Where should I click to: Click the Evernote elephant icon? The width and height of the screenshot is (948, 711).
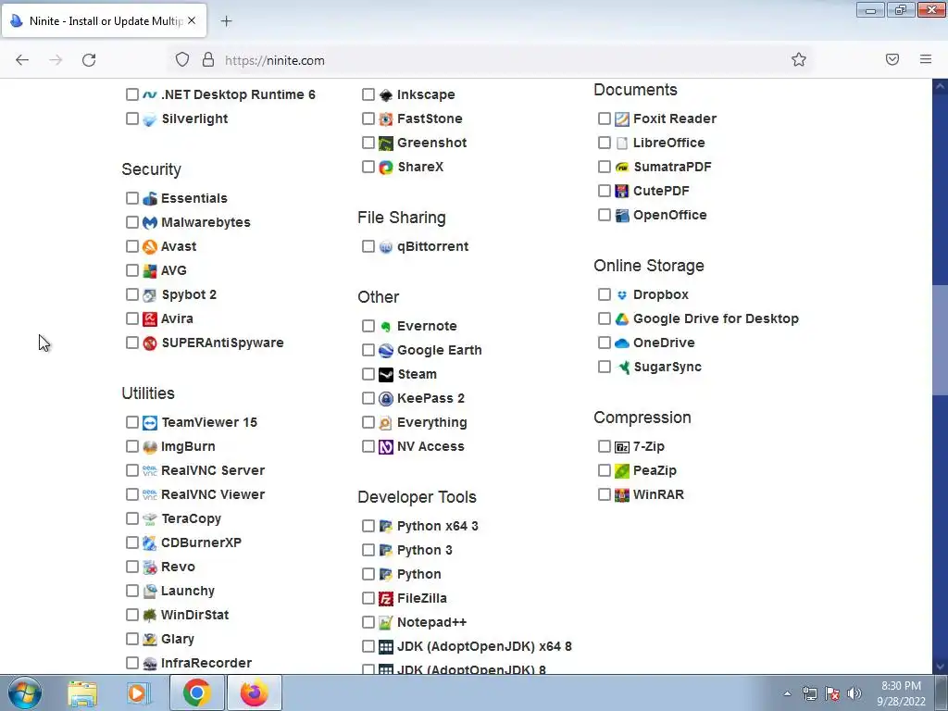click(386, 327)
